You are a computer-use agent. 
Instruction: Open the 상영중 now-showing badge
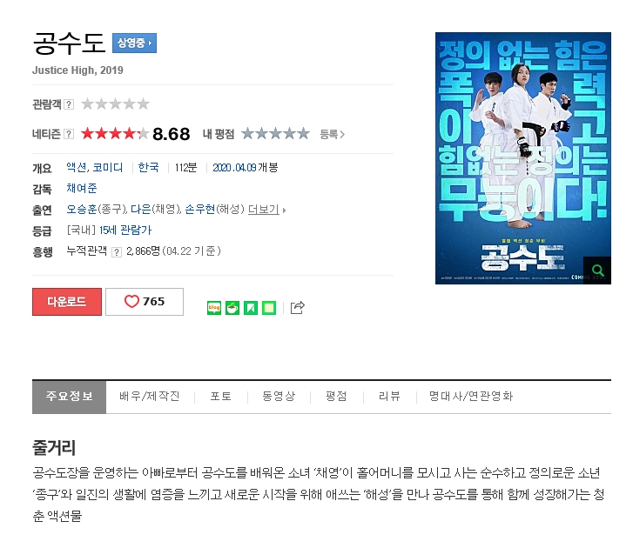(134, 43)
